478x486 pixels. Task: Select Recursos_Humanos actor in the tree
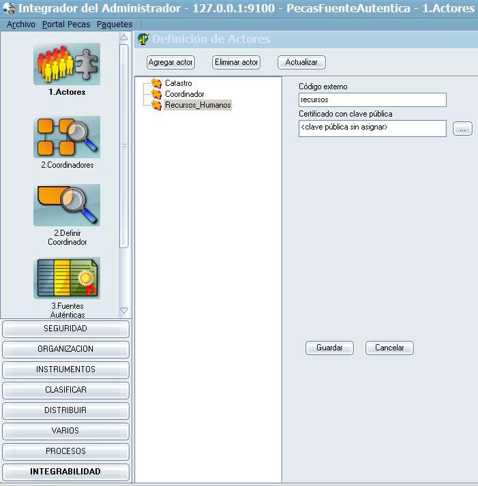pos(198,105)
